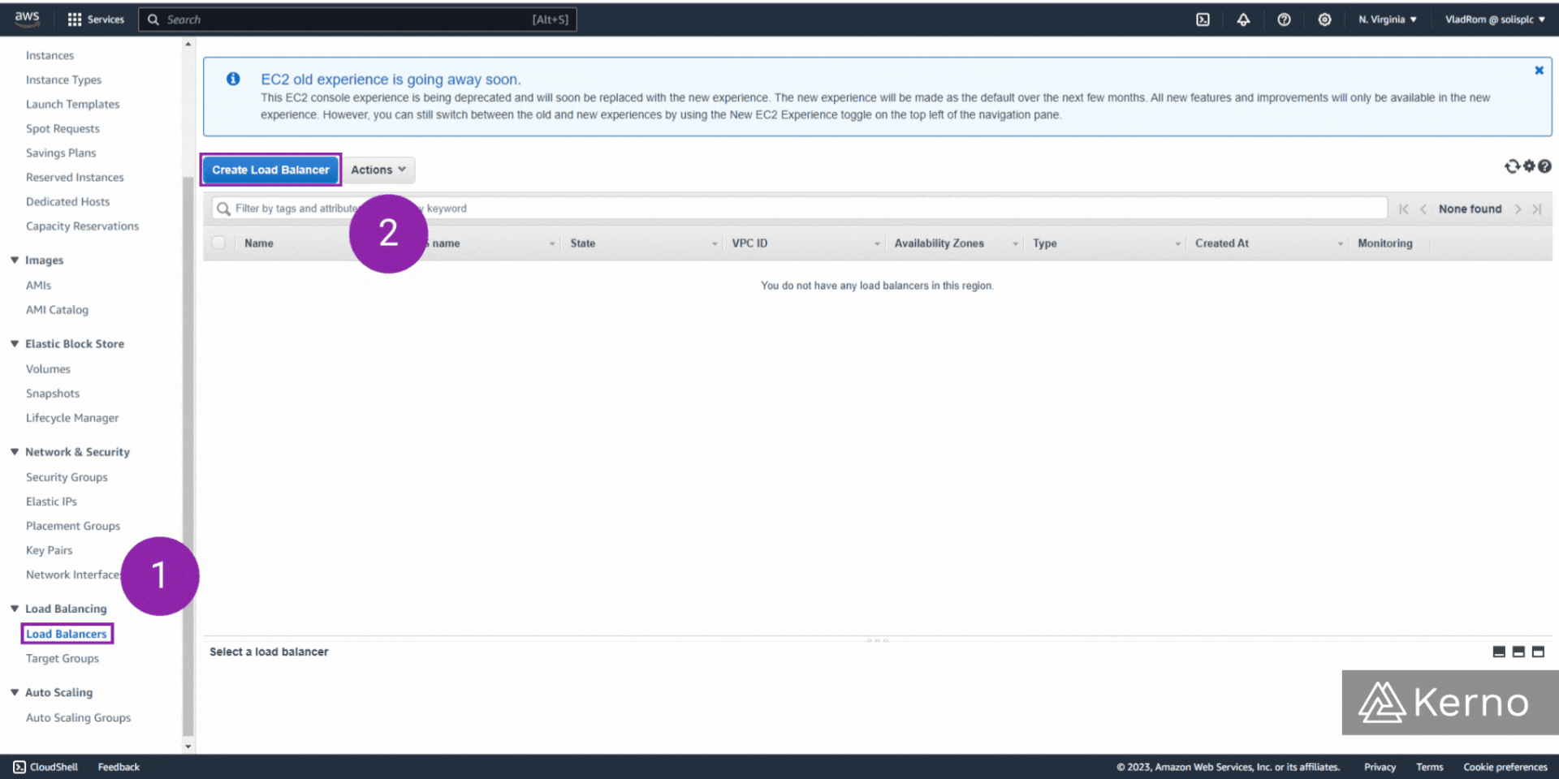This screenshot has width=1559, height=779.
Task: Click Create Load Balancer
Action: [270, 170]
